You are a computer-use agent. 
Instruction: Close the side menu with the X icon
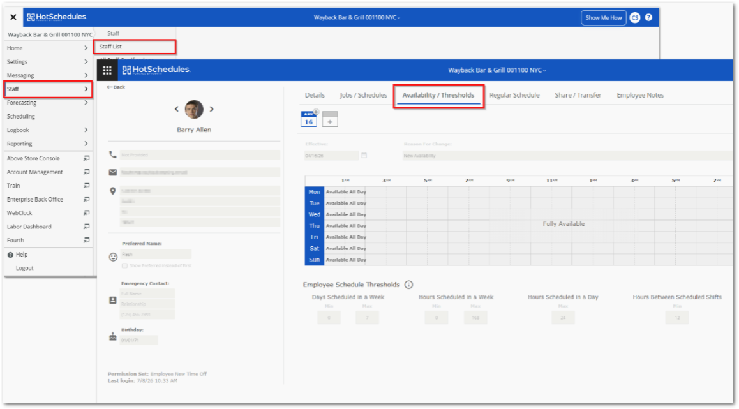[13, 17]
